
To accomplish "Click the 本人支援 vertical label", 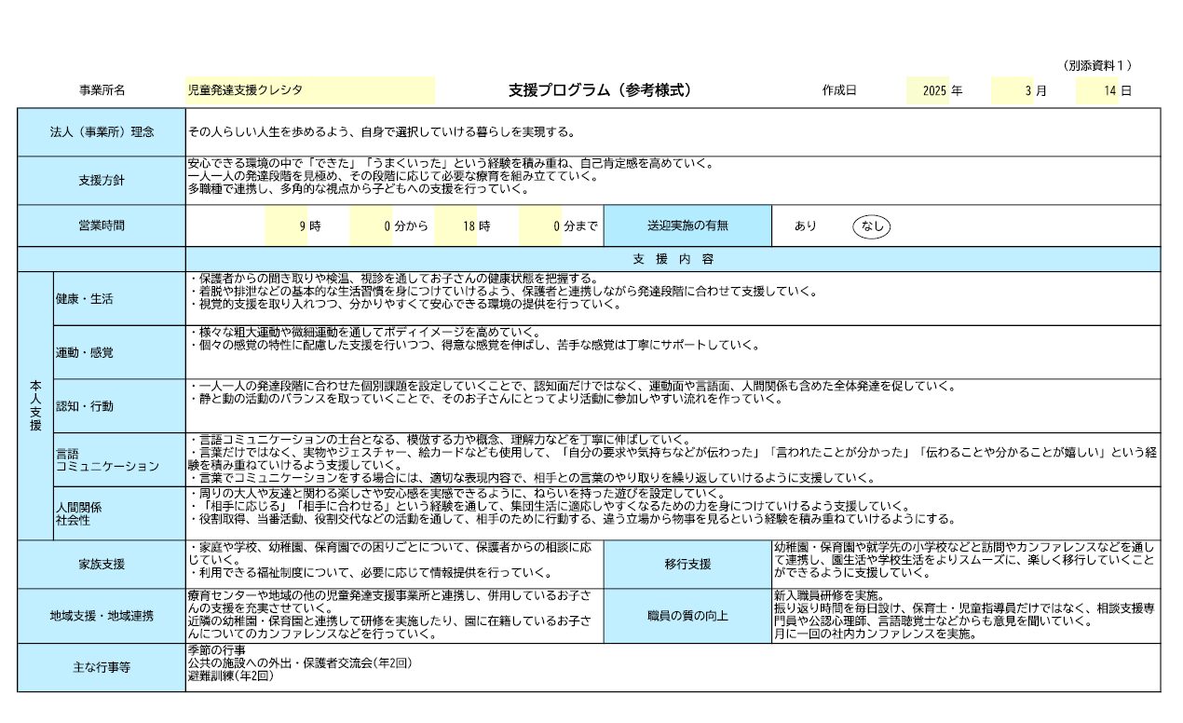I will [35, 405].
